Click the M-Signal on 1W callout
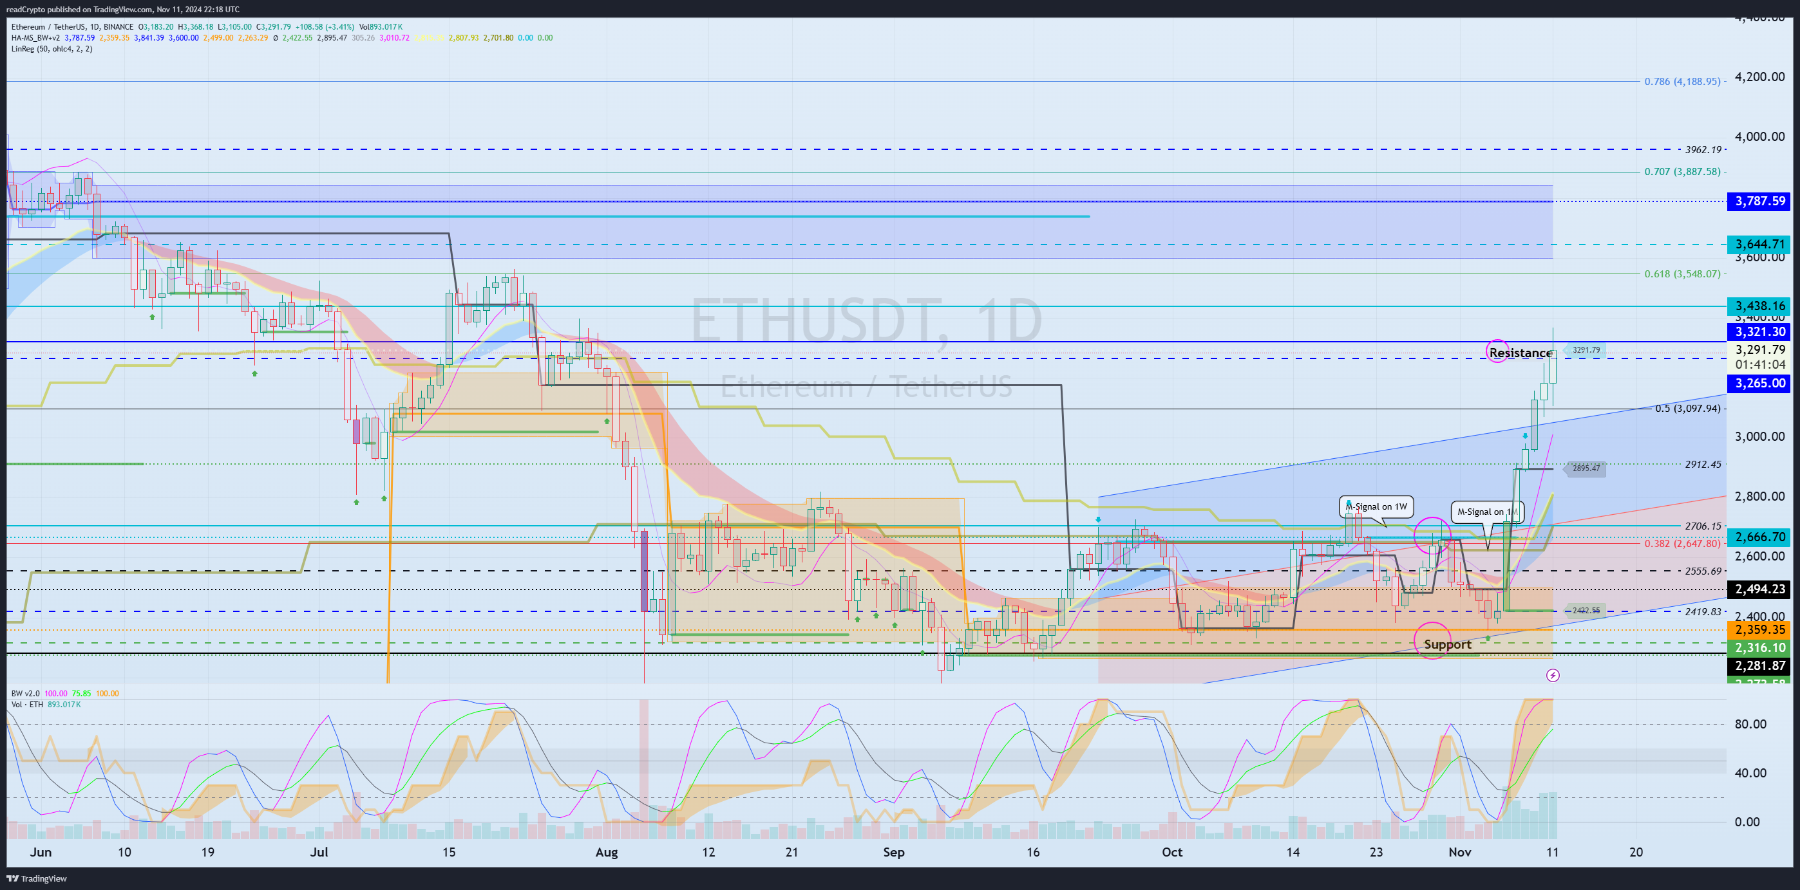Viewport: 1800px width, 890px height. point(1376,506)
